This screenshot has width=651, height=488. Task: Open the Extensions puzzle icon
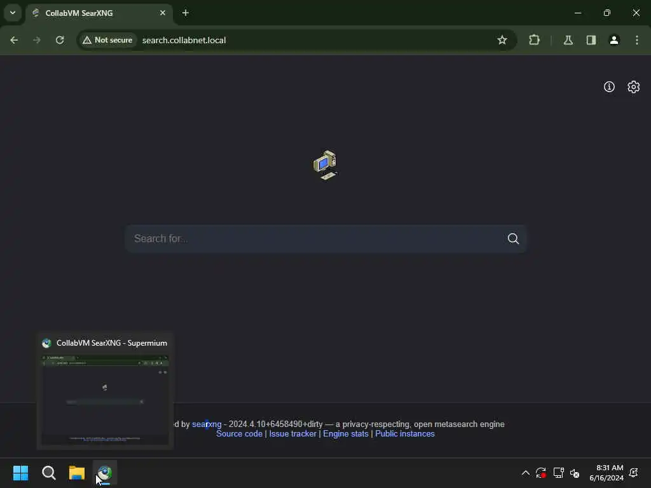pos(534,40)
